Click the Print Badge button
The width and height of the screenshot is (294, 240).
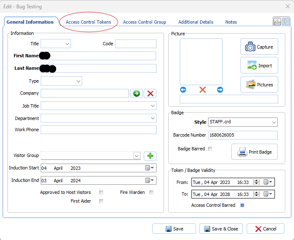[255, 152]
